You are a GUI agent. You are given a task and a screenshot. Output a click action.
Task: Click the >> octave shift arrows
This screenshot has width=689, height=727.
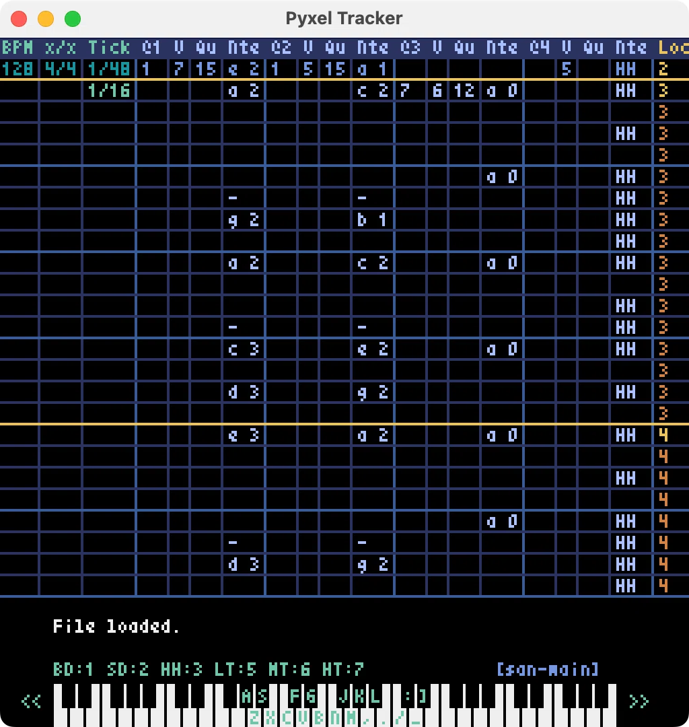click(x=639, y=701)
